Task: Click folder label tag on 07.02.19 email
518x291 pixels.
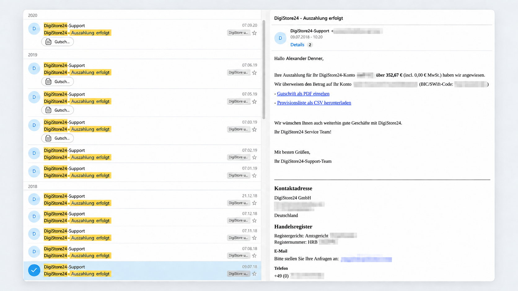Action: pos(239,157)
